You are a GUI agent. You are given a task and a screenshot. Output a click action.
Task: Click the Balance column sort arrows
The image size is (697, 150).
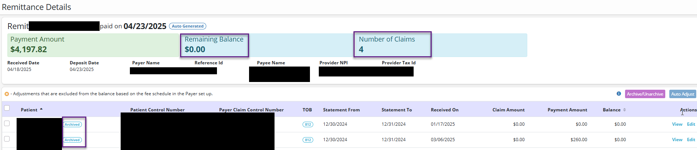point(624,110)
